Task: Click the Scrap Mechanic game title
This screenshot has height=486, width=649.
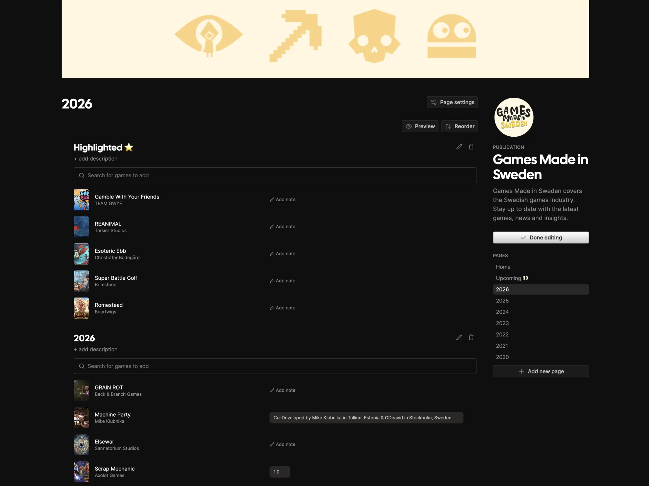Action: tap(115, 468)
